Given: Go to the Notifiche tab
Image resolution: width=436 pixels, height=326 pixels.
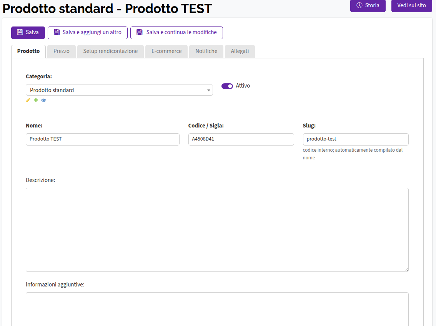Looking at the screenshot, I should 206,51.
